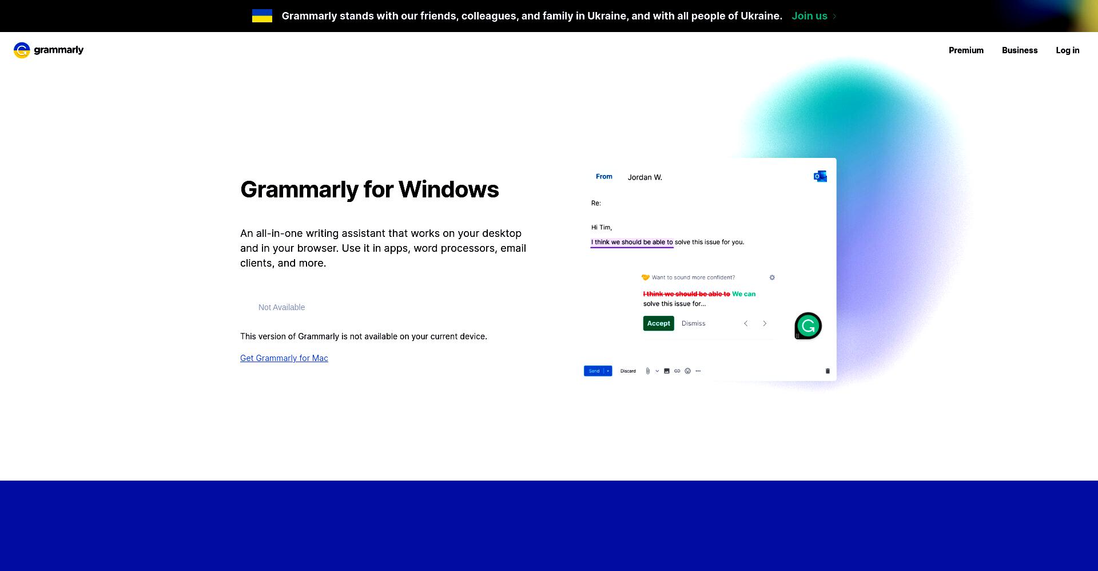Click the Outlook icon in the email preview

pos(820,176)
